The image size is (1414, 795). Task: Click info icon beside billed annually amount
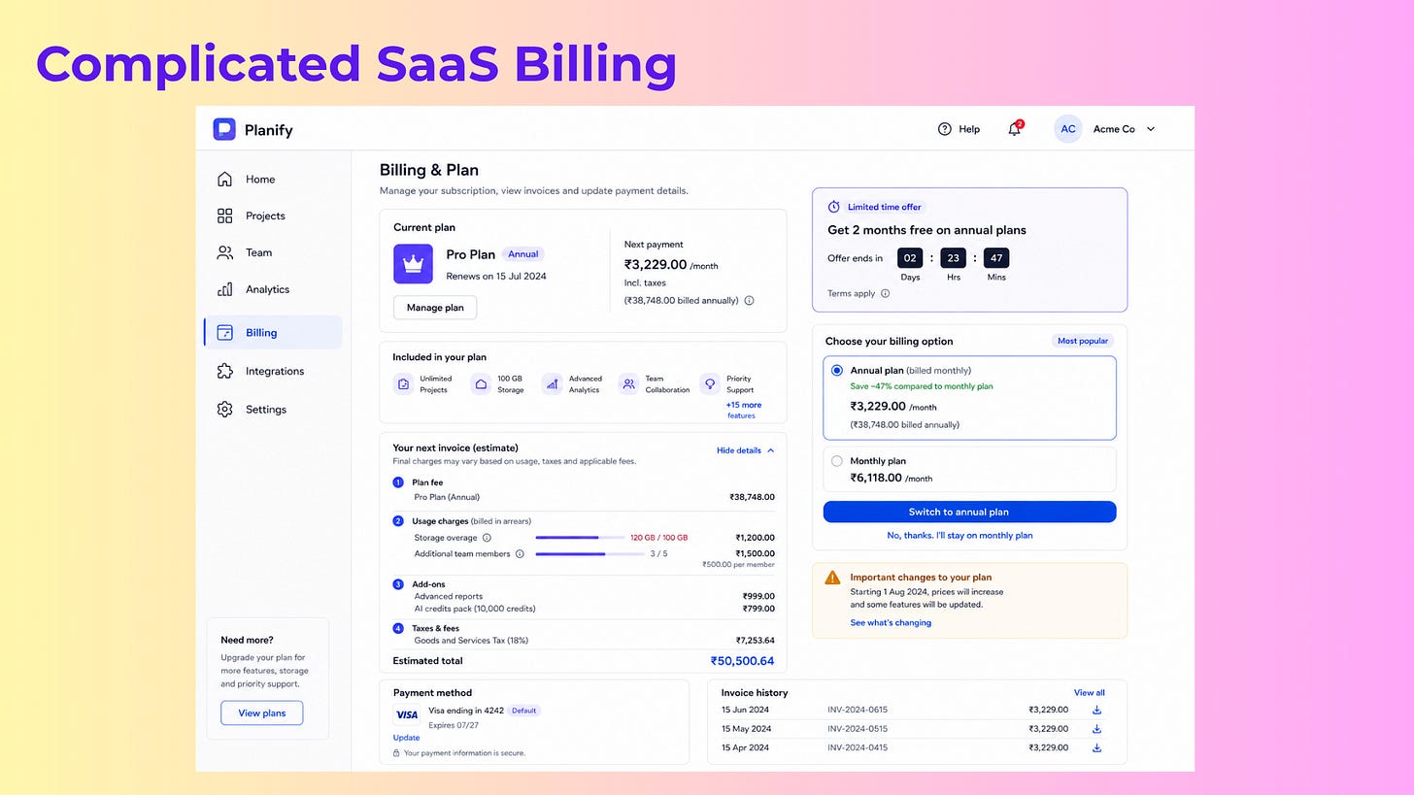[x=749, y=301]
